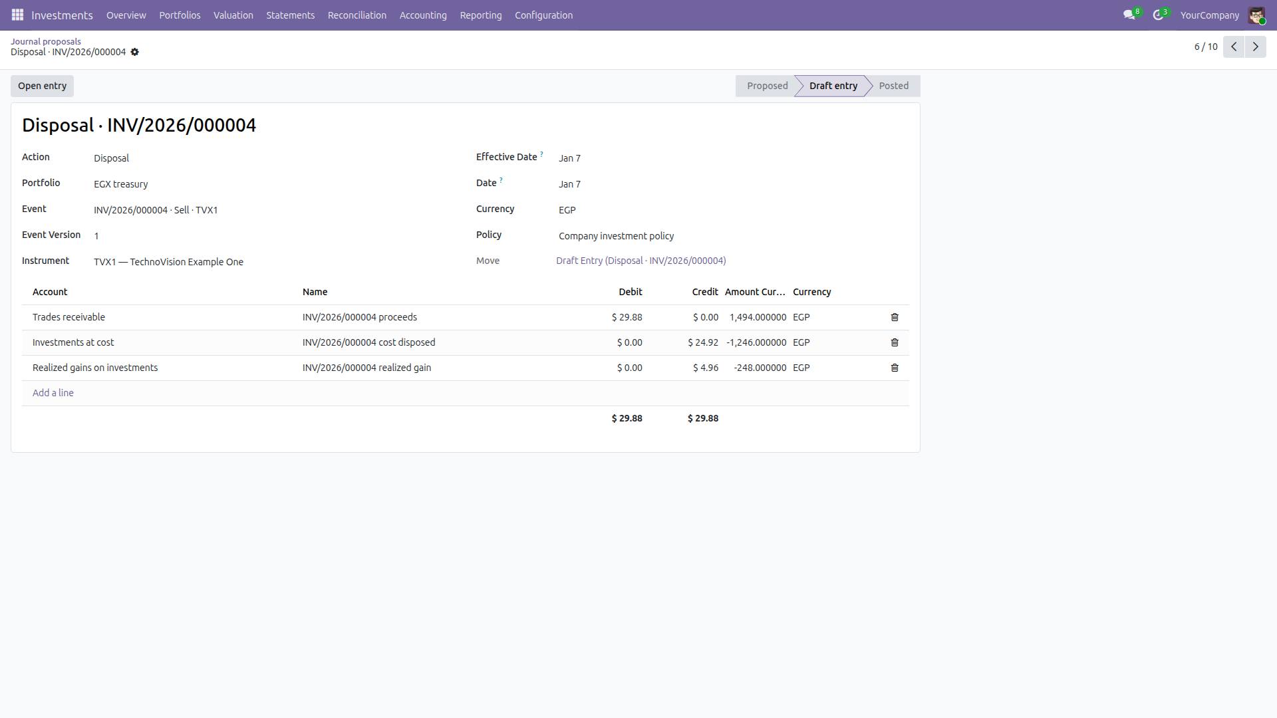Click Add a line link

click(x=53, y=393)
